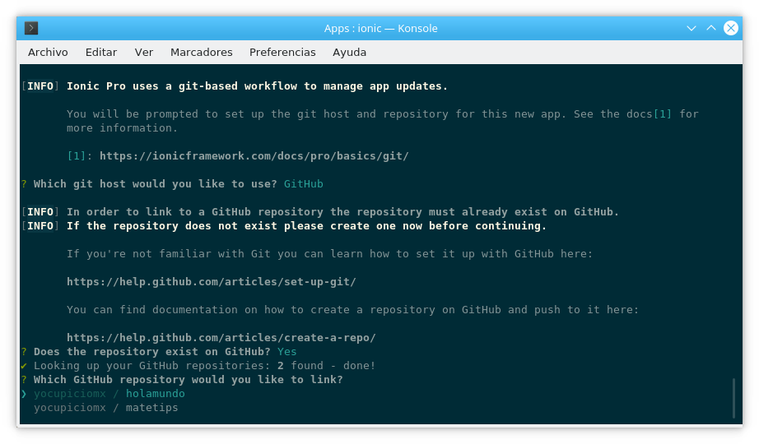This screenshot has height=444, width=759.
Task: Select yocupiciomx / holamundo repository option
Action: [x=109, y=394]
